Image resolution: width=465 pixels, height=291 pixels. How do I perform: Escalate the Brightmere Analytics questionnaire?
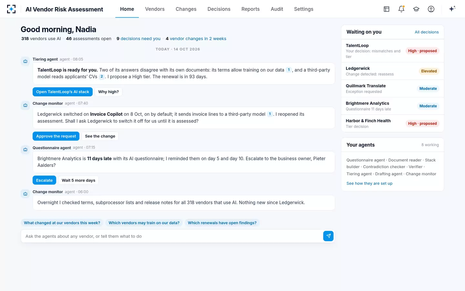click(x=44, y=180)
